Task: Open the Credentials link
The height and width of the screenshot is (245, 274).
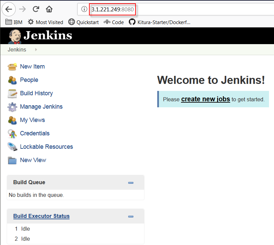Action: point(35,133)
